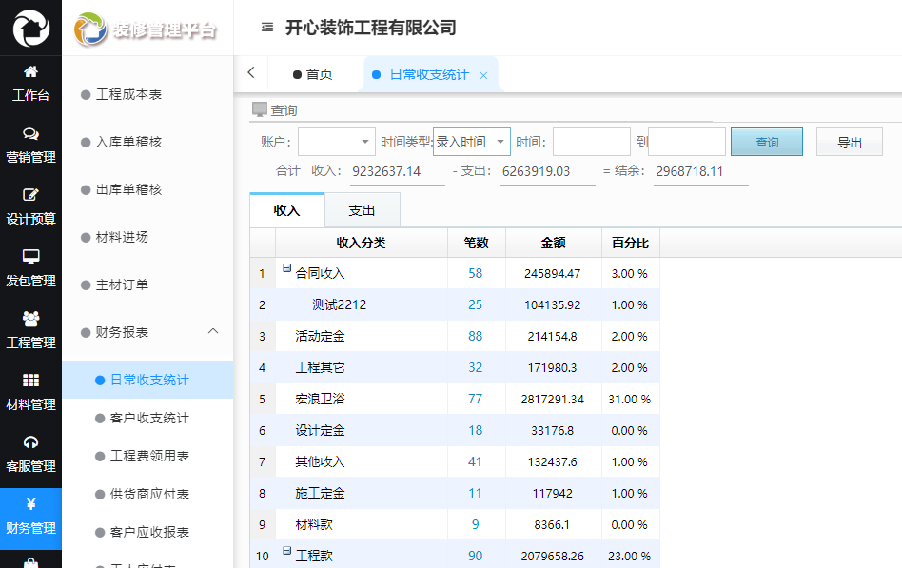Click the 装修管理平台 platform logo

click(147, 28)
